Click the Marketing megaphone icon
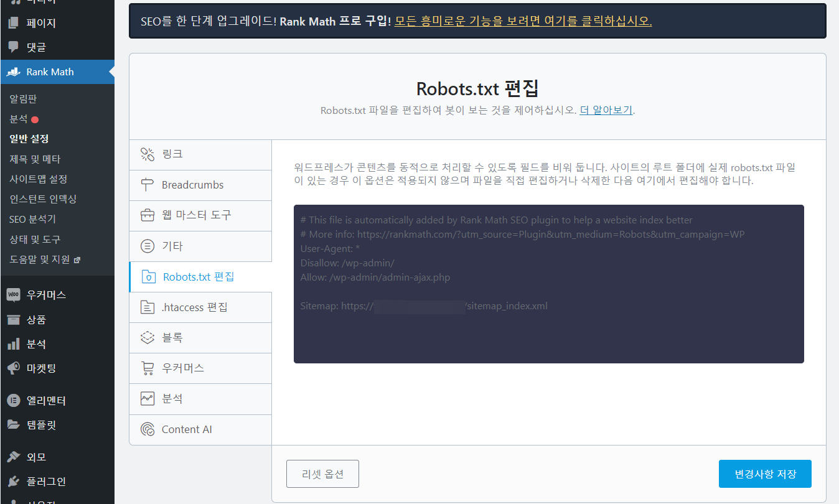The width and height of the screenshot is (839, 504). [x=13, y=368]
